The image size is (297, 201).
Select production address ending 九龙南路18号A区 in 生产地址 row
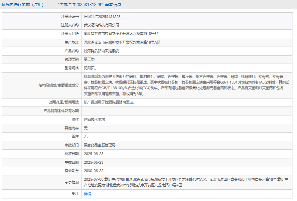coord(122,43)
